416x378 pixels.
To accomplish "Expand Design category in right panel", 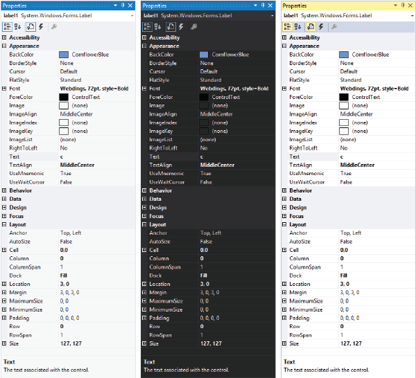I will point(284,208).
